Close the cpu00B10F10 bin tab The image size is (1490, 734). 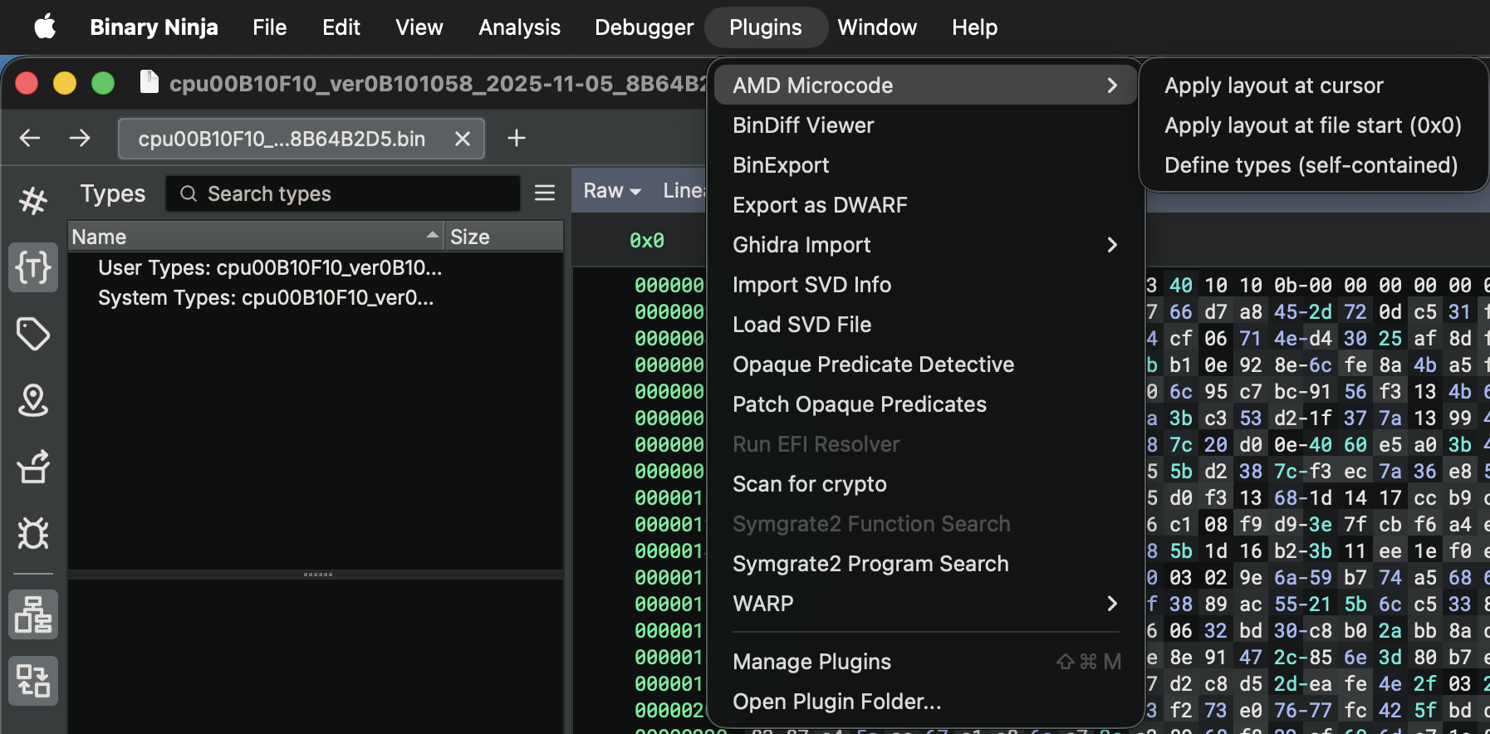point(463,139)
